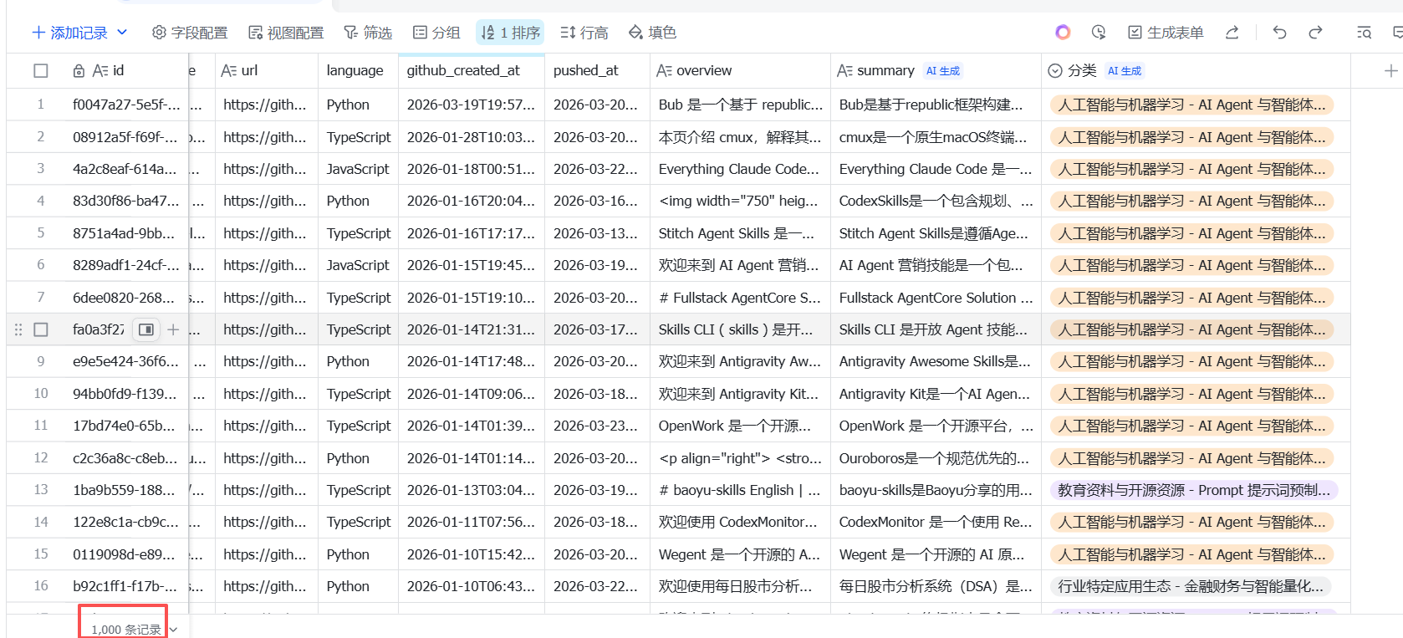
Task: Undo the last action
Action: (1279, 33)
